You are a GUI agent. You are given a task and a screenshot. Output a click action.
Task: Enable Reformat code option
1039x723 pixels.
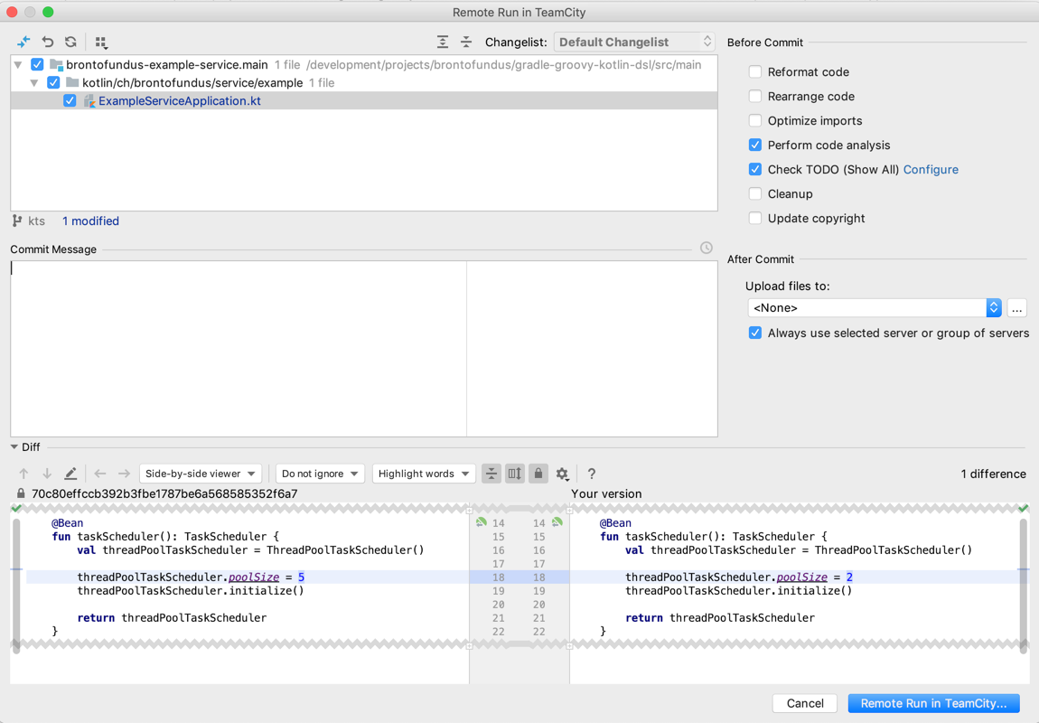pos(754,71)
